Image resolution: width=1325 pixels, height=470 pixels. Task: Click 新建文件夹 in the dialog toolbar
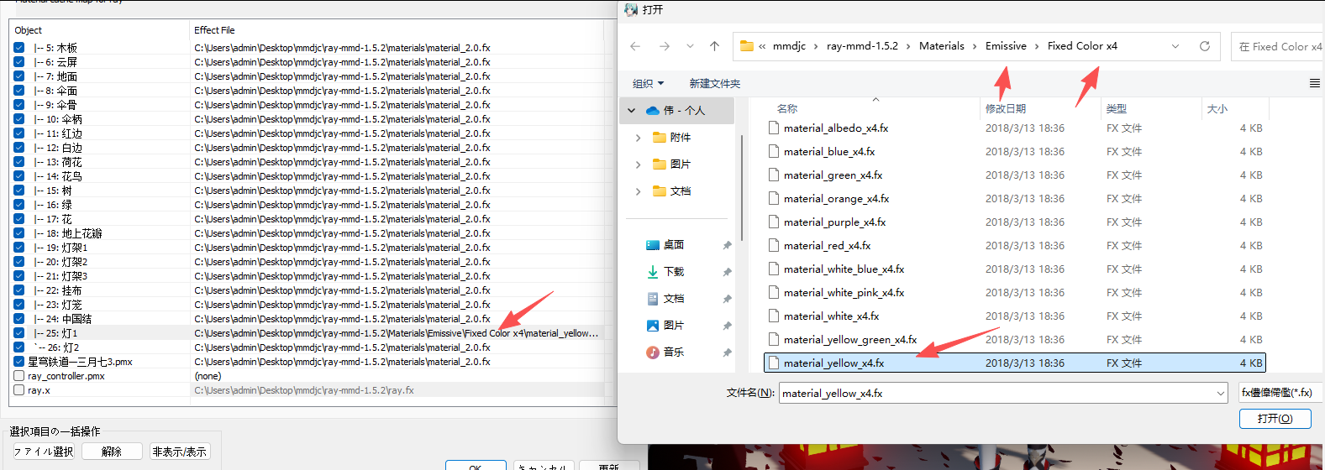[x=715, y=83]
